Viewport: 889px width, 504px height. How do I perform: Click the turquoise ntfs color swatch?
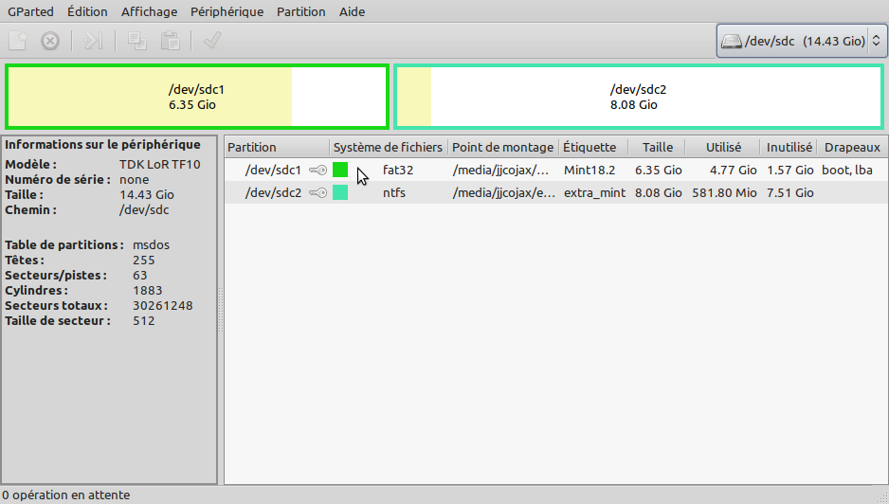coord(340,192)
